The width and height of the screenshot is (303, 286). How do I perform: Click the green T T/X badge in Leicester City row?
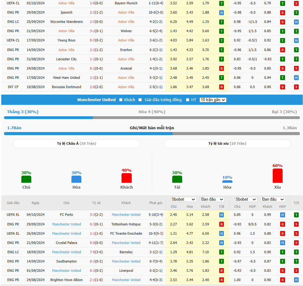(296, 59)
